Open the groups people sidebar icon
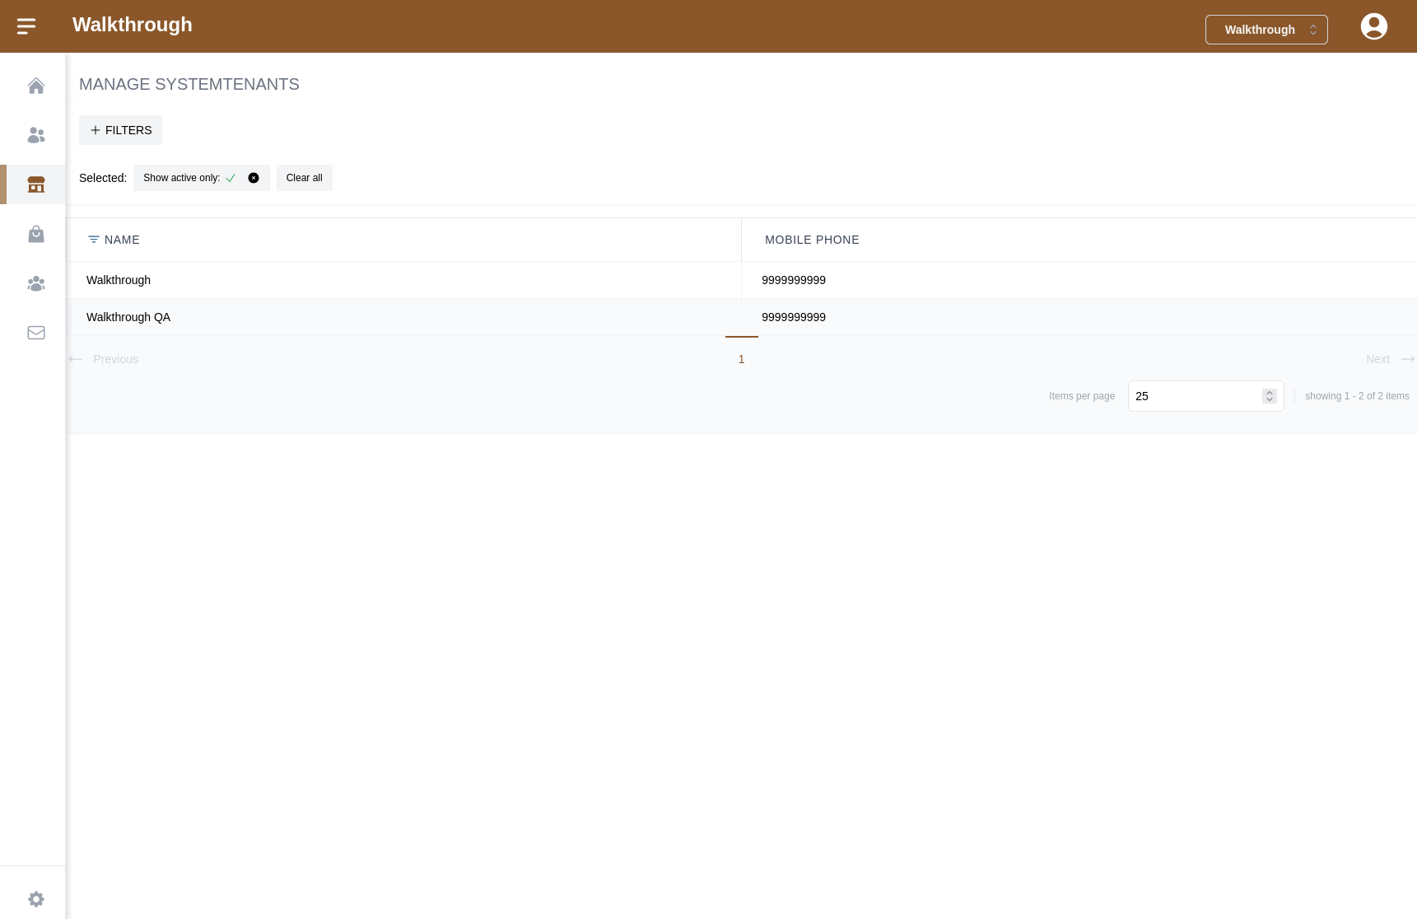1417x919 pixels. coord(35,283)
